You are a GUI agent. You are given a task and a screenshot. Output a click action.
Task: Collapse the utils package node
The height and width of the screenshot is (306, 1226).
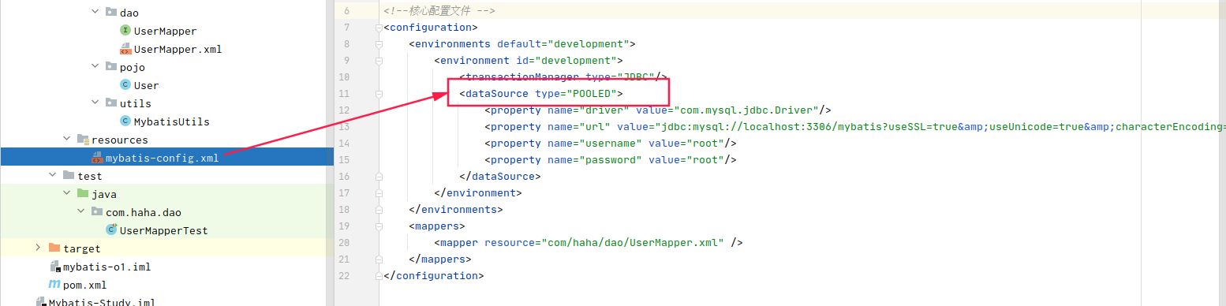click(x=95, y=103)
